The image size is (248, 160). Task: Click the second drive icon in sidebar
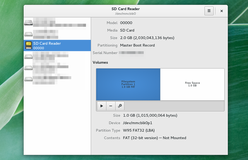coord(28,34)
